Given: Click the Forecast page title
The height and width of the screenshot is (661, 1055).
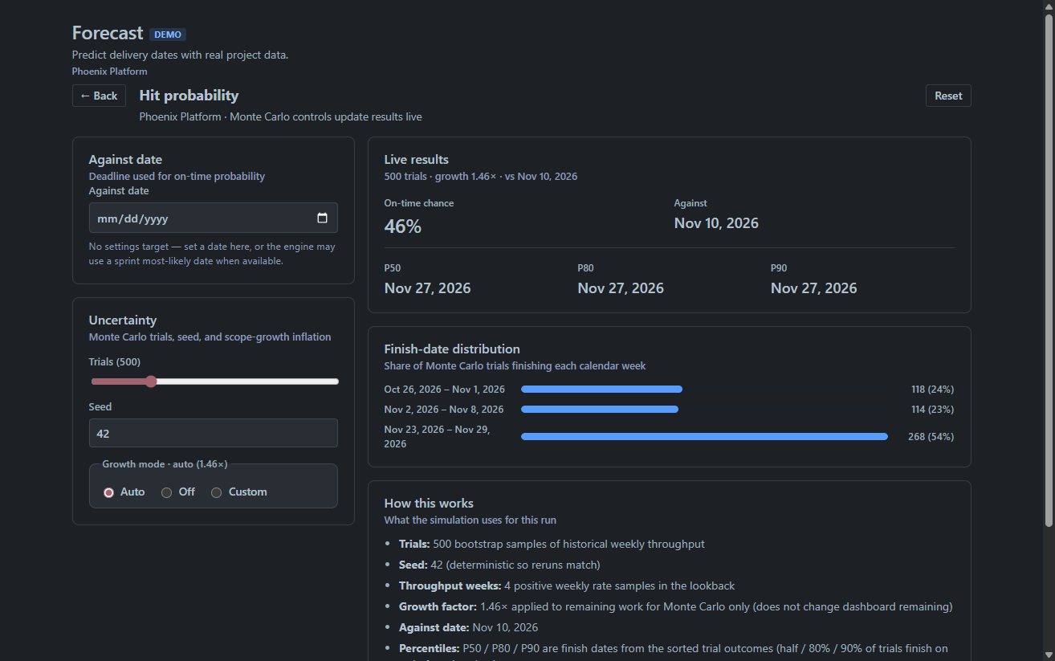Looking at the screenshot, I should tap(108, 33).
